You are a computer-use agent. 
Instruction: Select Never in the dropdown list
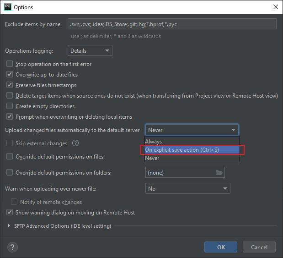192,158
